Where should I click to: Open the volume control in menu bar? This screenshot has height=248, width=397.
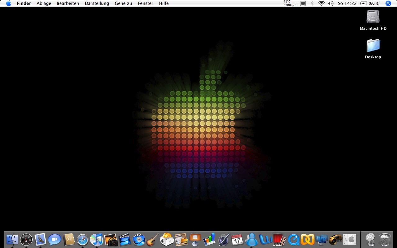click(x=331, y=3)
